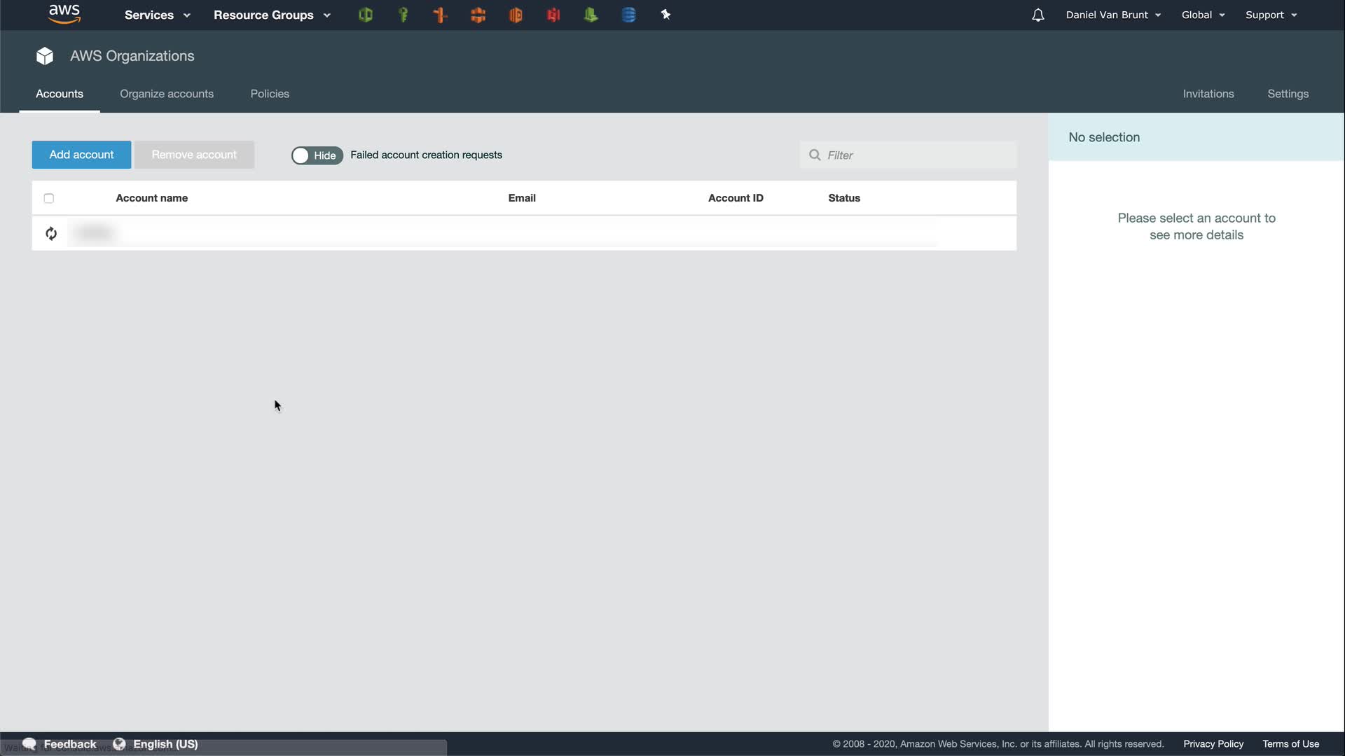Open the Daniel Van Brunt account menu
The image size is (1345, 756).
coord(1112,15)
